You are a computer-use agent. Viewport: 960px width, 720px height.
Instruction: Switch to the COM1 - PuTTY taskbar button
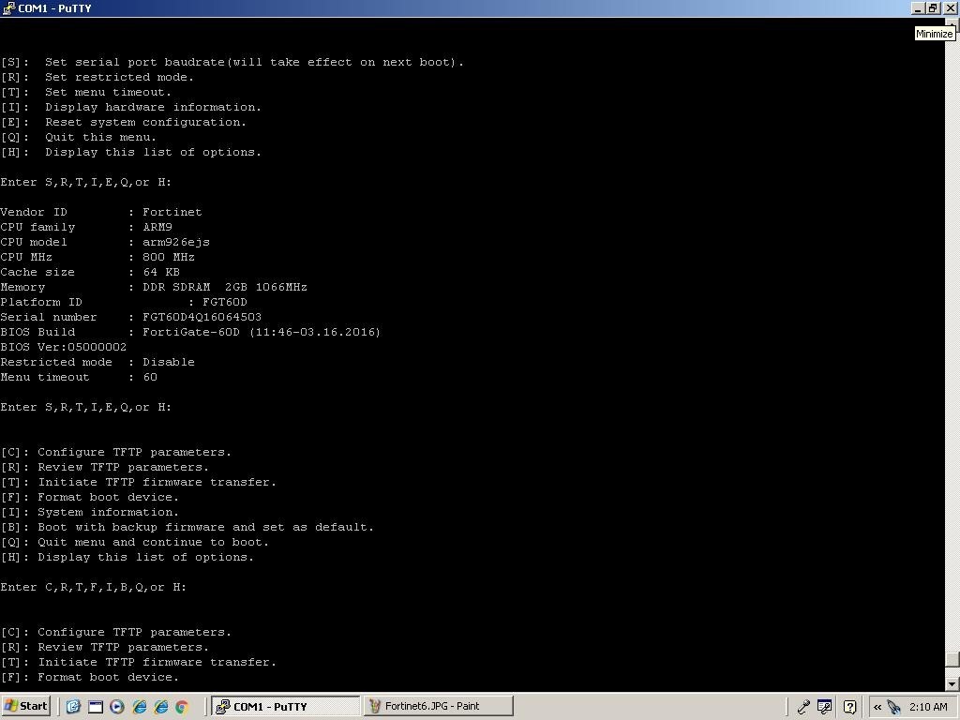285,706
